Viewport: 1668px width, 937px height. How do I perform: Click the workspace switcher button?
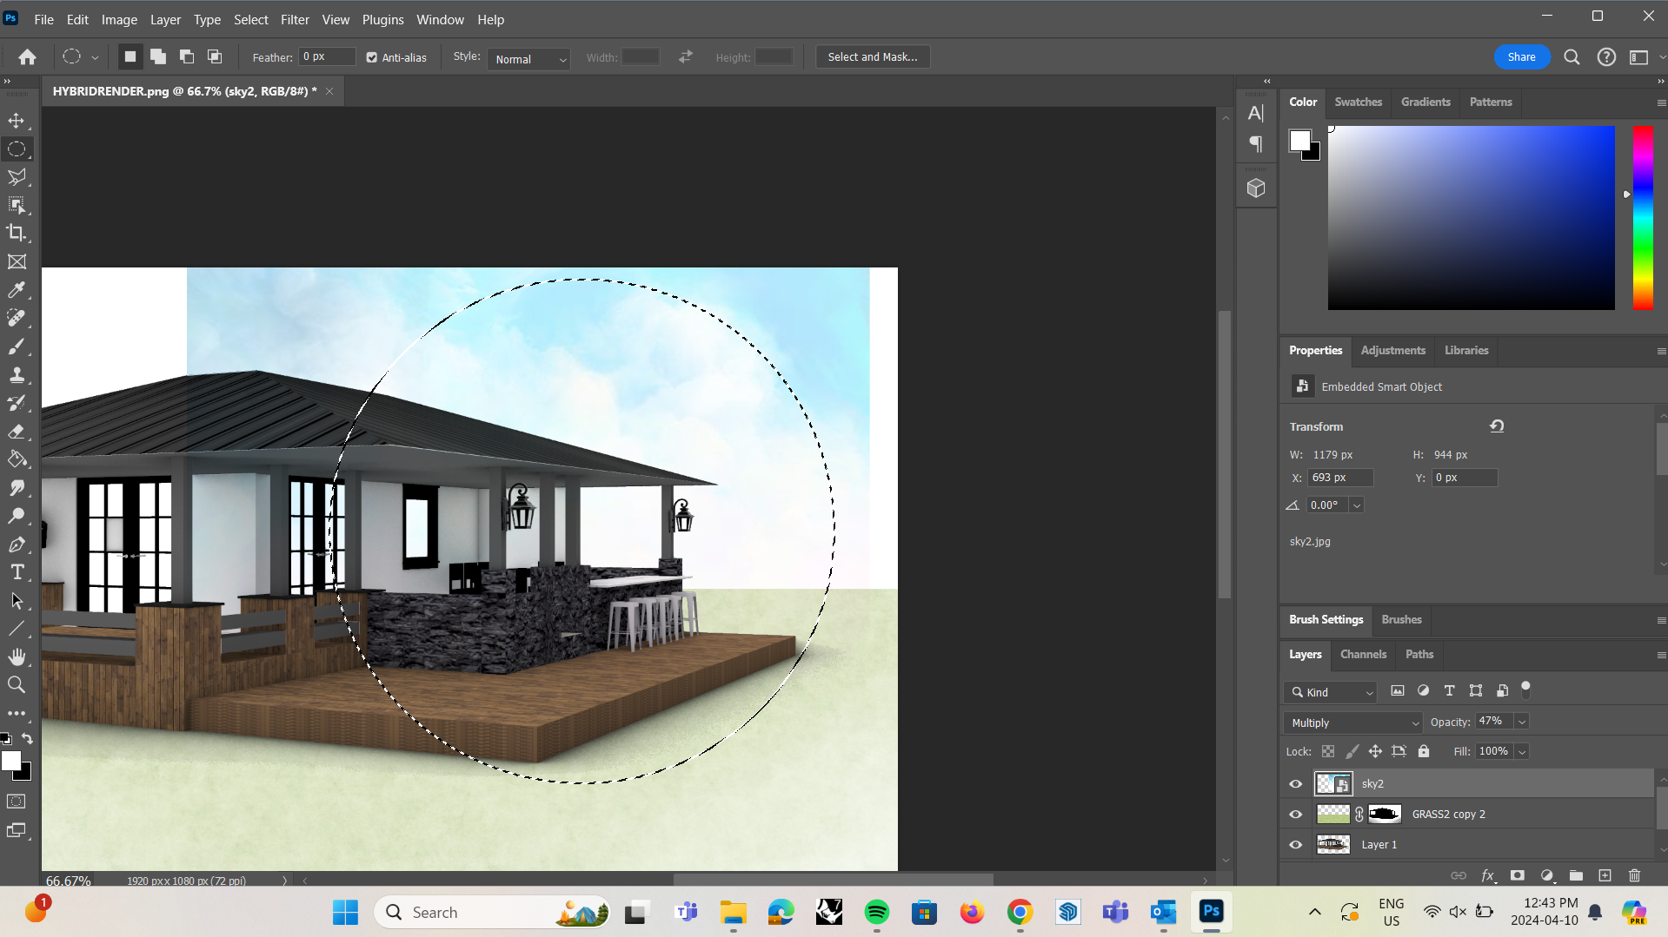(1638, 57)
